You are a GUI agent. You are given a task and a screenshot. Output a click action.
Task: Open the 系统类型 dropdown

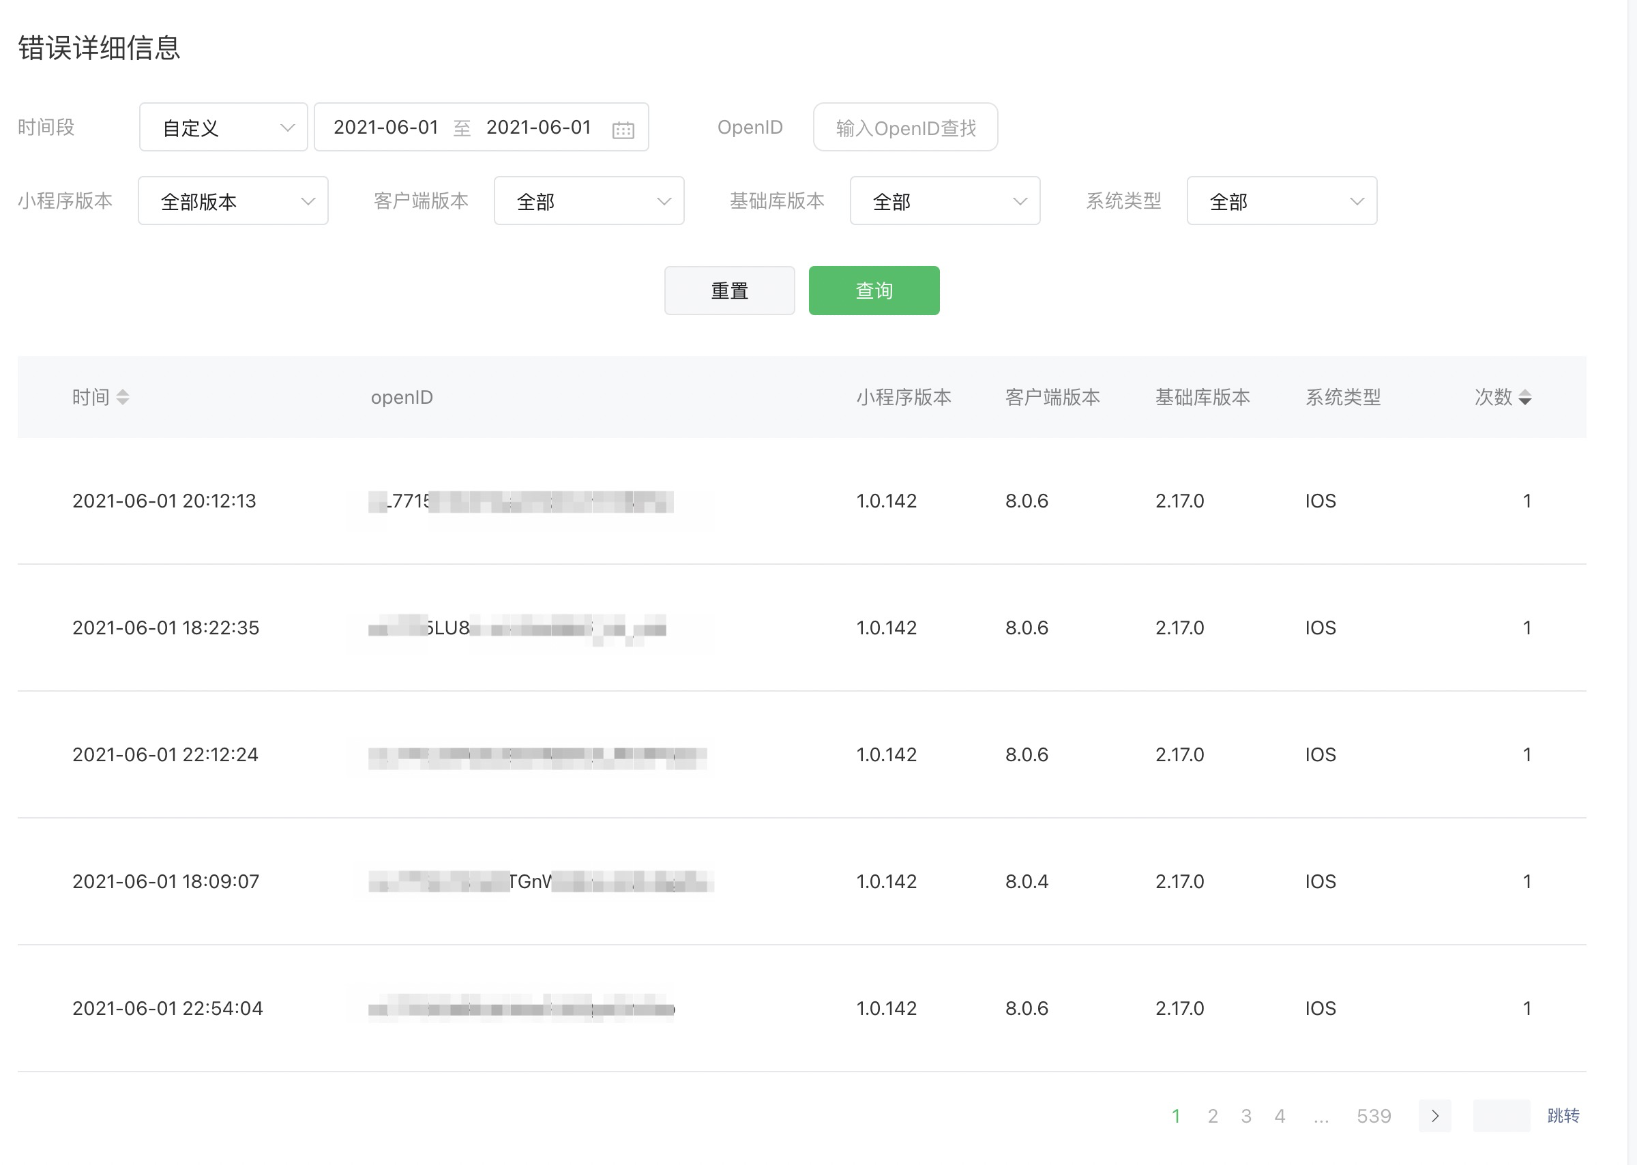1281,201
